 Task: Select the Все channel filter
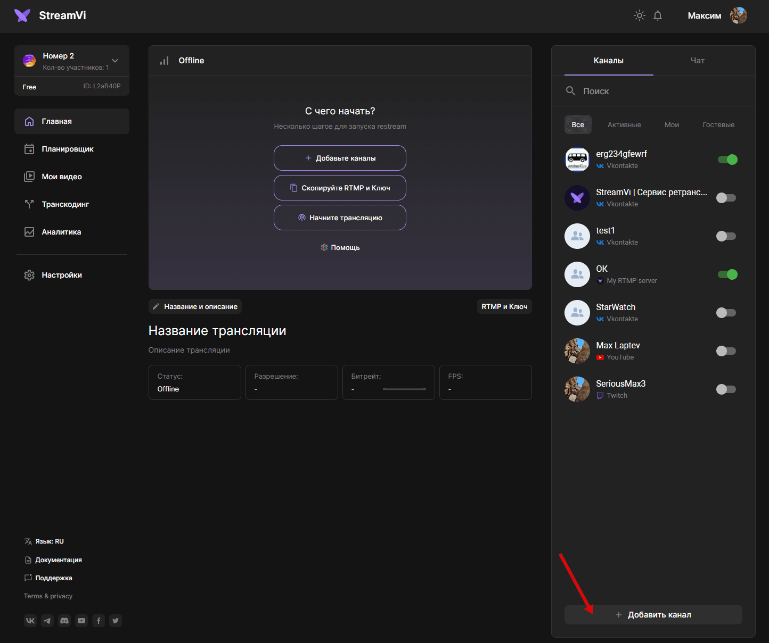click(x=578, y=124)
